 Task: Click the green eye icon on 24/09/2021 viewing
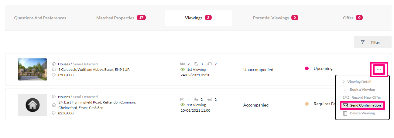(x=183, y=70)
